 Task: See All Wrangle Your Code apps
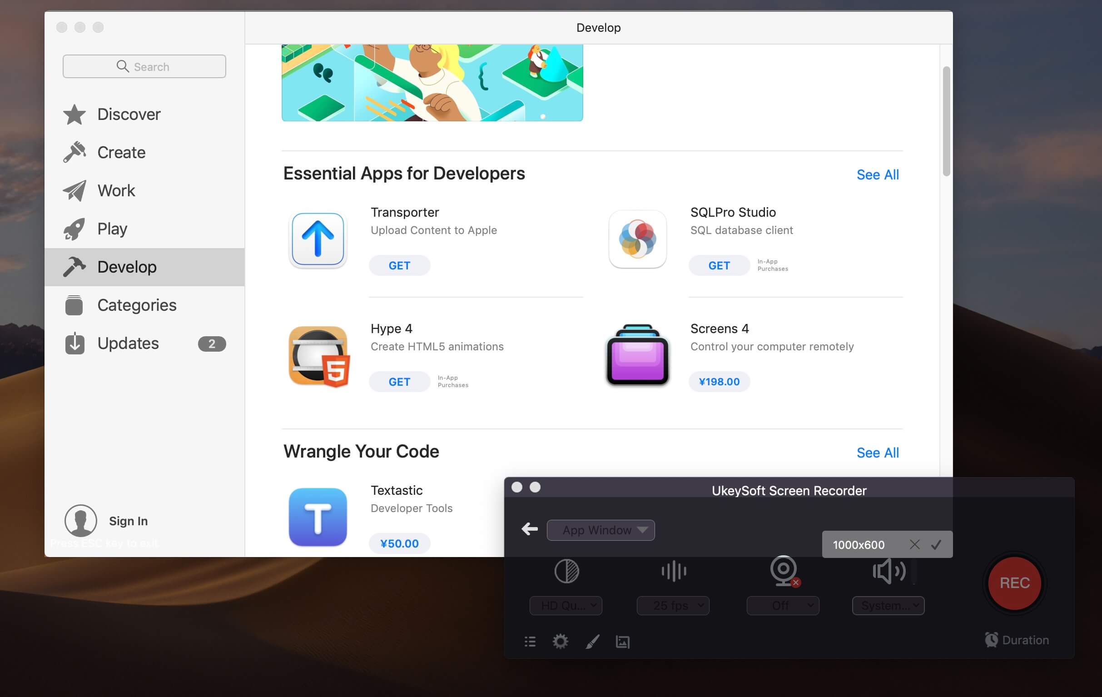[877, 453]
